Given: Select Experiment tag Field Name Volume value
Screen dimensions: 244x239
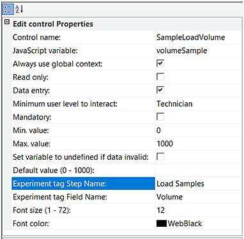Looking at the screenshot, I should pyautogui.click(x=198, y=197).
